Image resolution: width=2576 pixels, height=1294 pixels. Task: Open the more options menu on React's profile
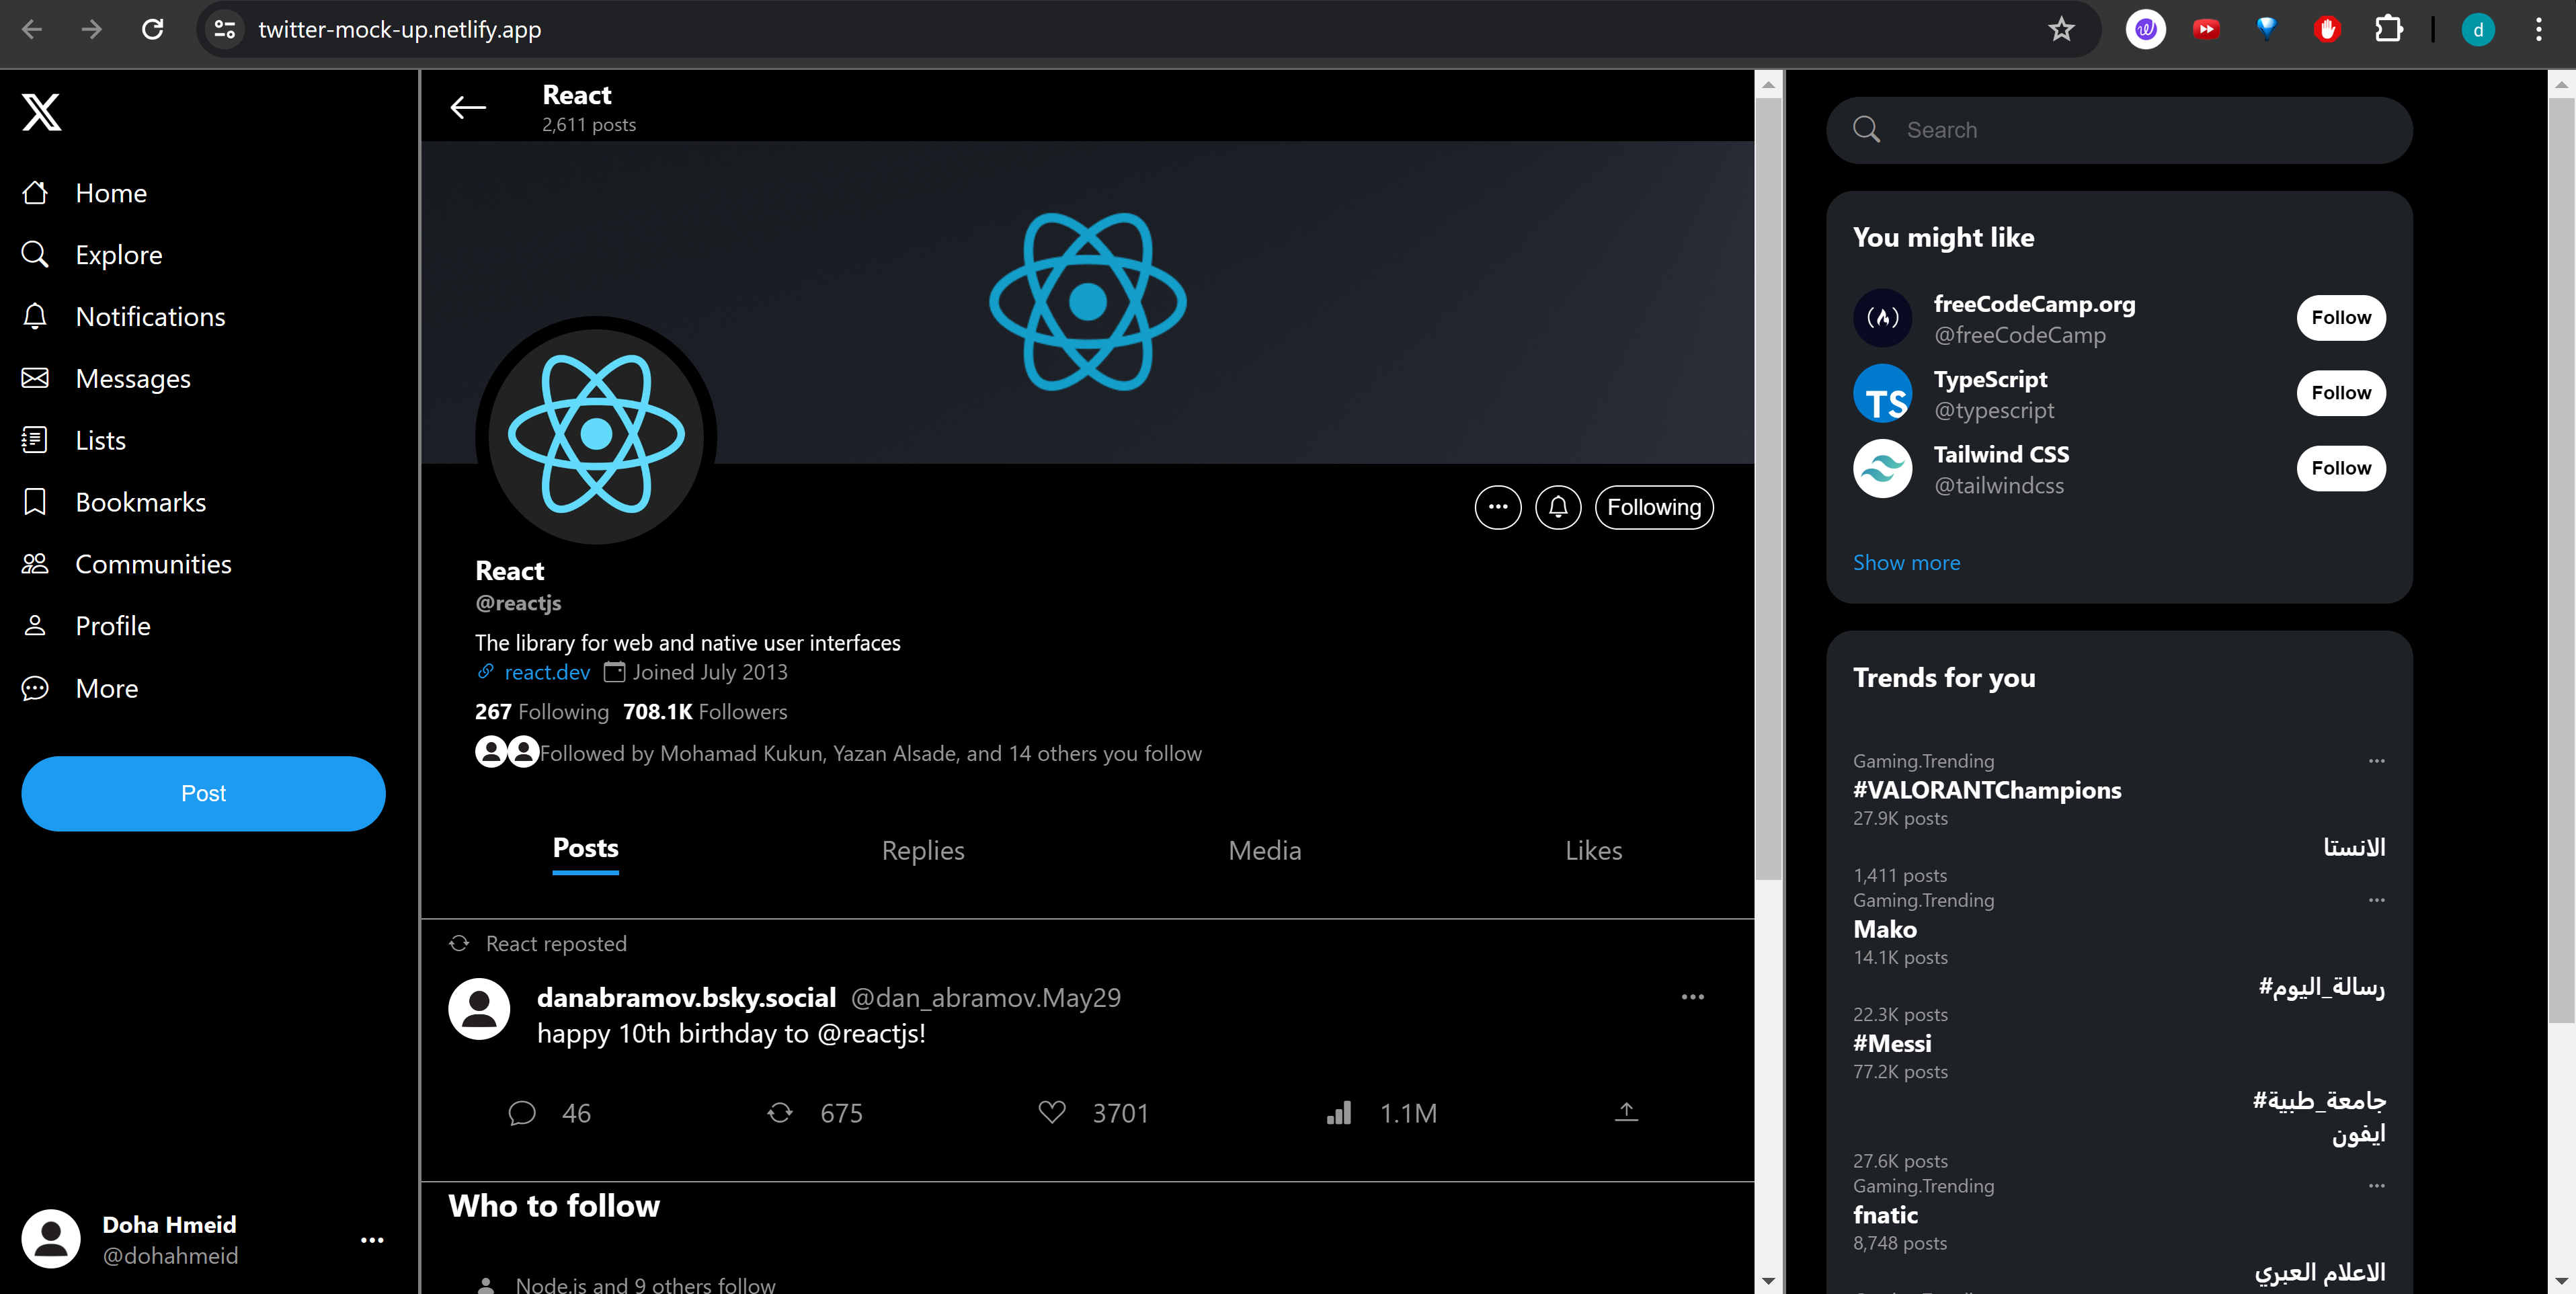1497,507
